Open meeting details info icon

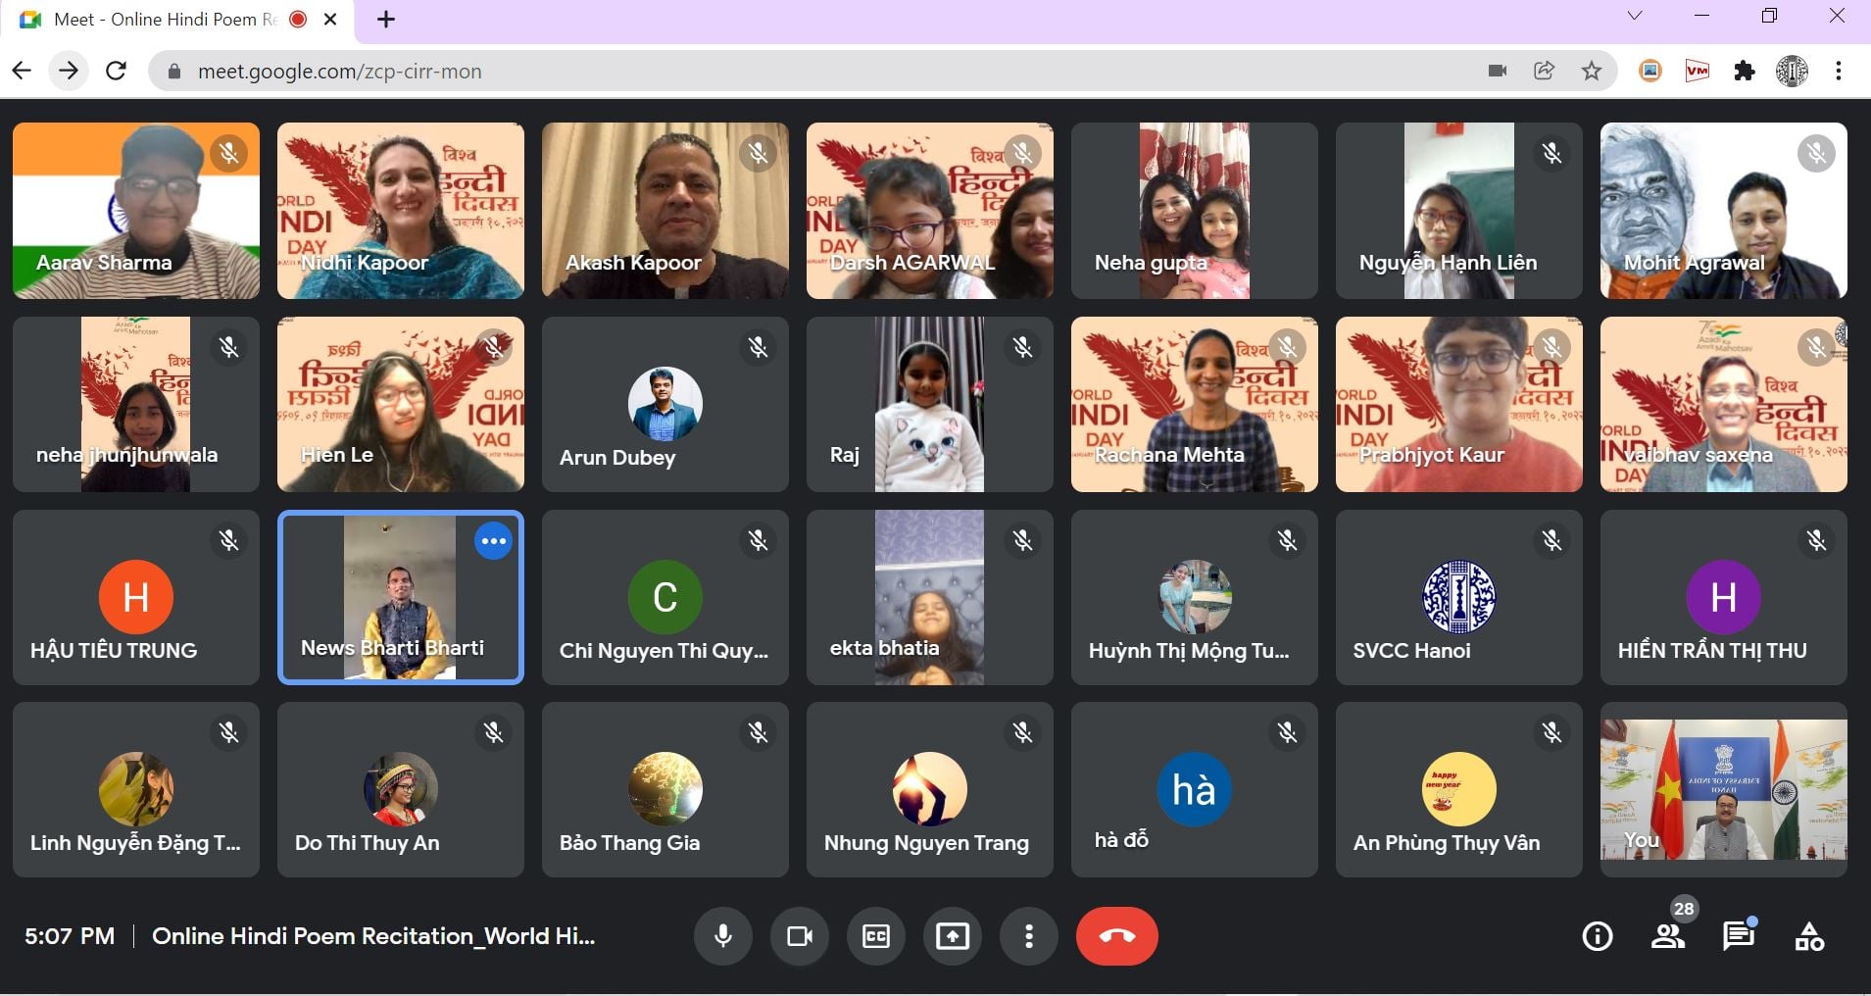click(1597, 937)
